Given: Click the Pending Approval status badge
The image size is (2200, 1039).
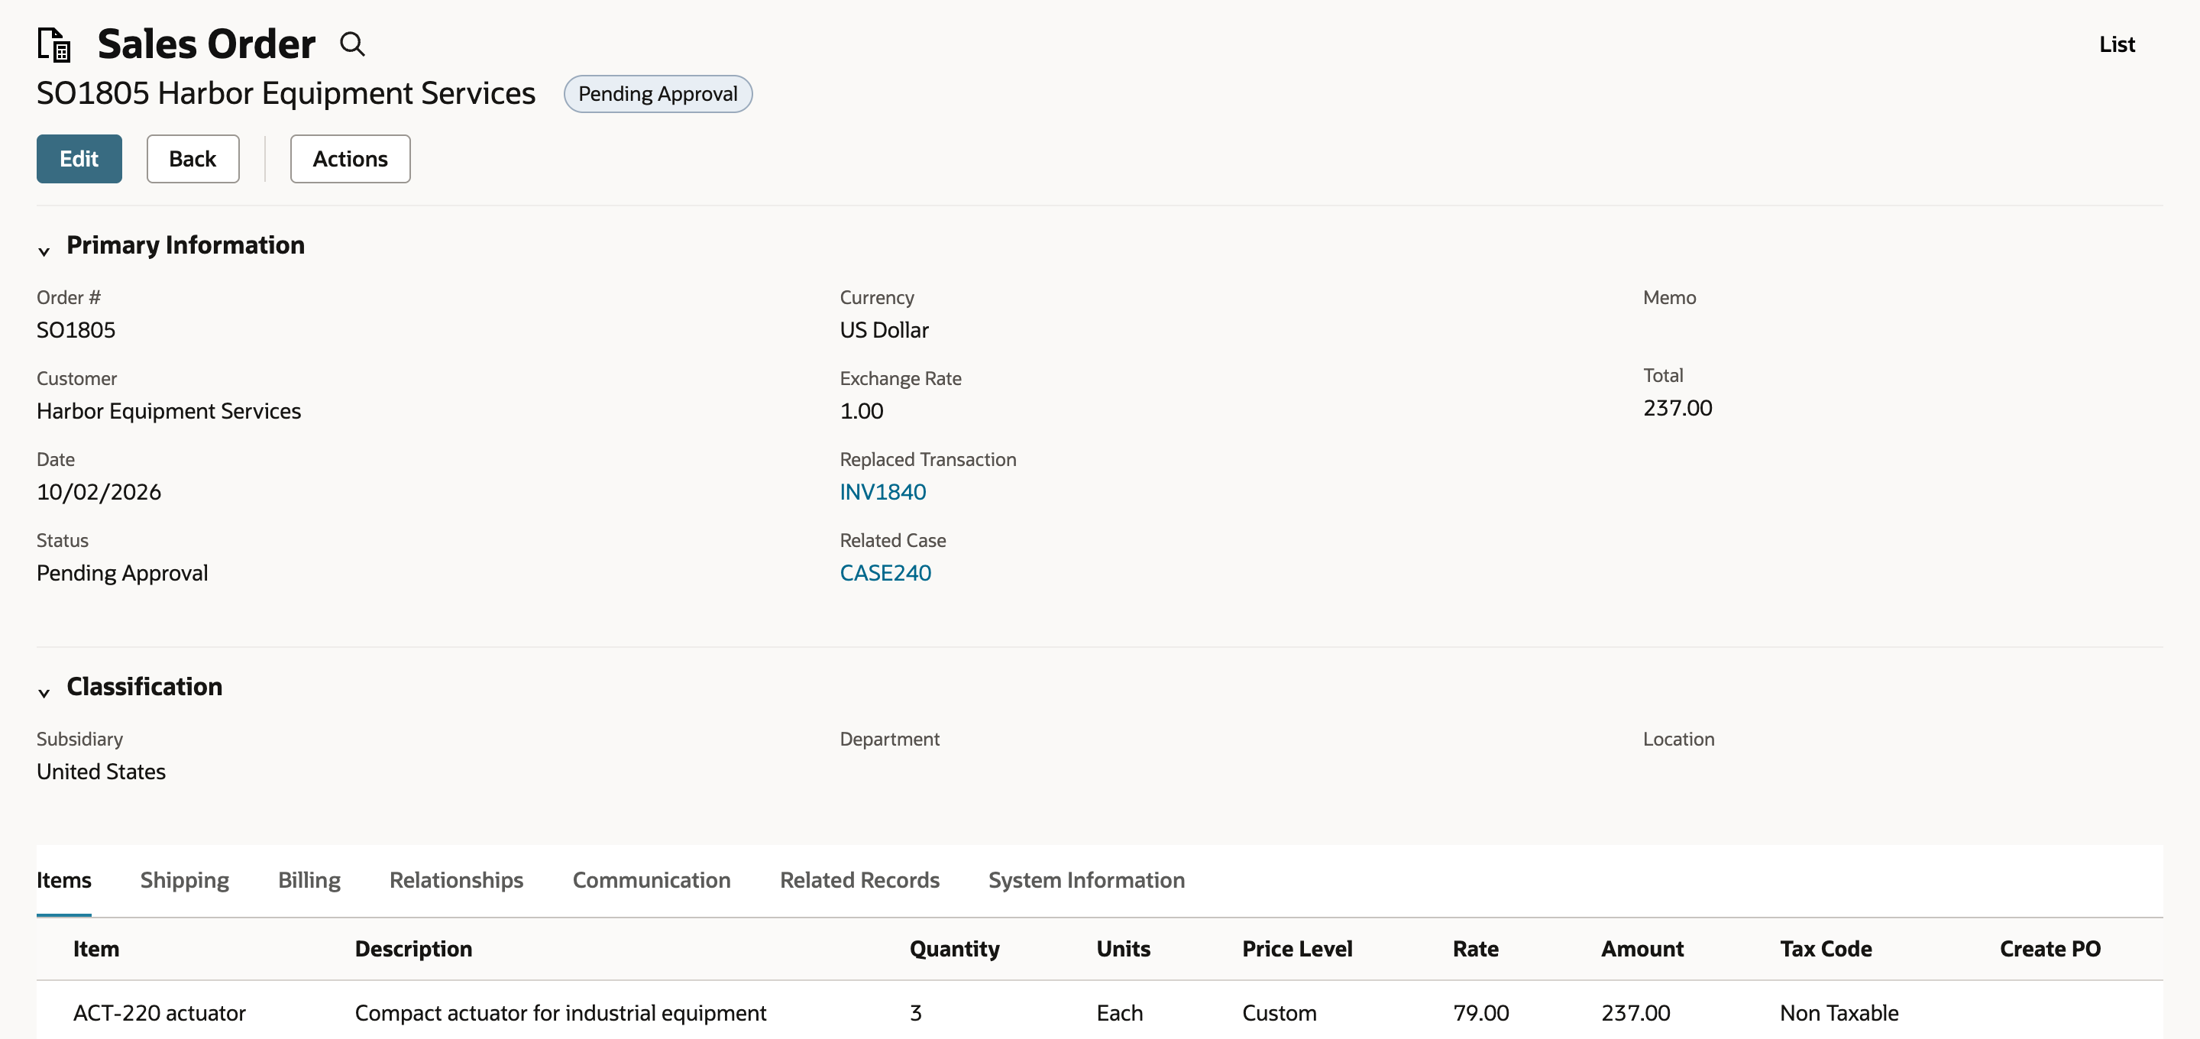Looking at the screenshot, I should click(x=658, y=94).
